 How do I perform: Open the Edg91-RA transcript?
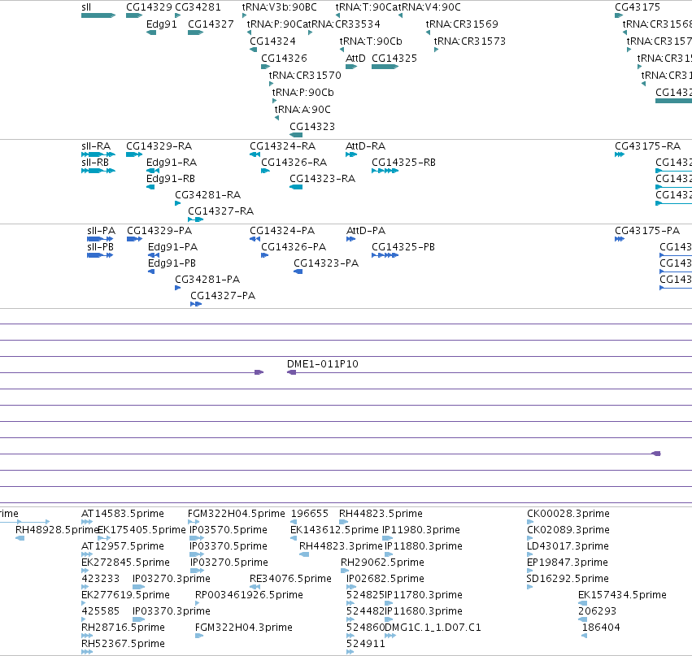click(x=153, y=171)
